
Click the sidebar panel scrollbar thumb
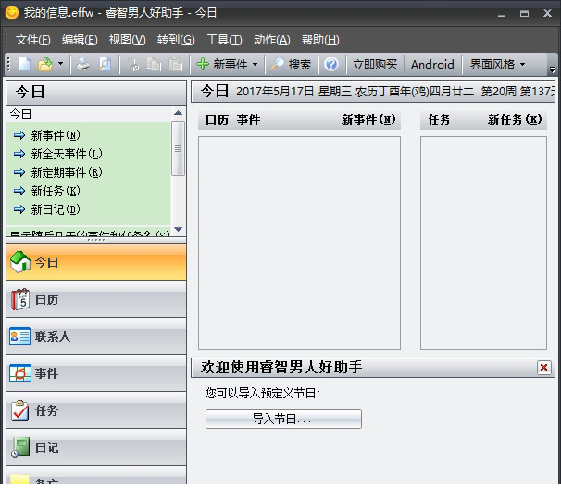[x=178, y=148]
